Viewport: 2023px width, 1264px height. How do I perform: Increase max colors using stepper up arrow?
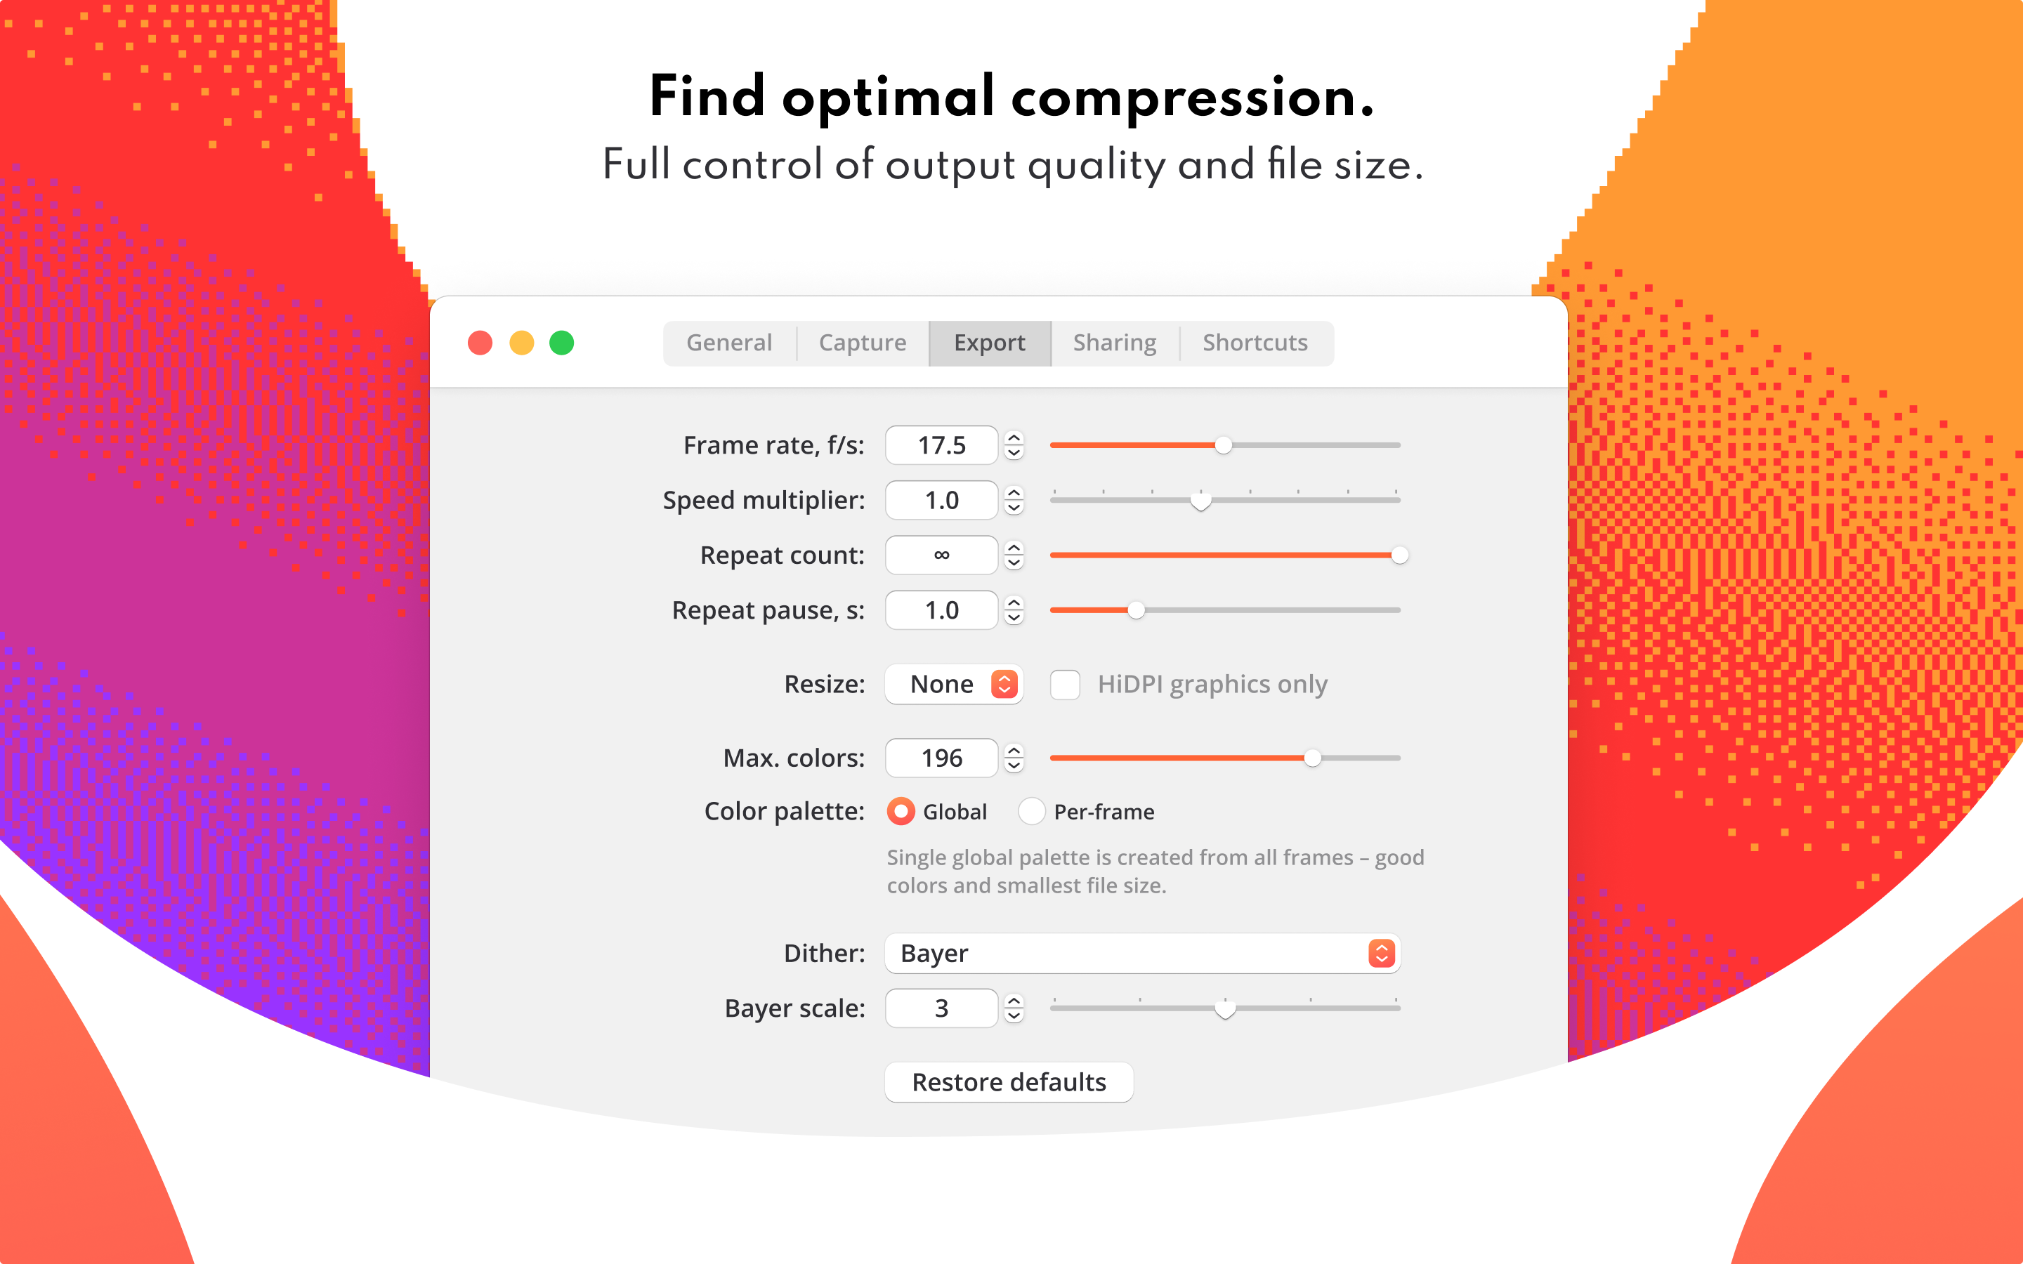click(1014, 751)
